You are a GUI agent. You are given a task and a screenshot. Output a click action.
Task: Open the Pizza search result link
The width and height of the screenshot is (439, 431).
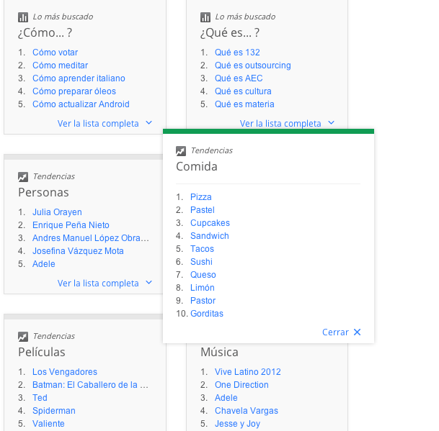(x=200, y=197)
